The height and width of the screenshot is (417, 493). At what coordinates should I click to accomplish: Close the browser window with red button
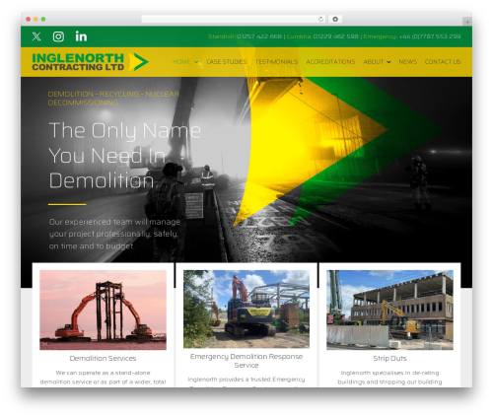click(29, 19)
